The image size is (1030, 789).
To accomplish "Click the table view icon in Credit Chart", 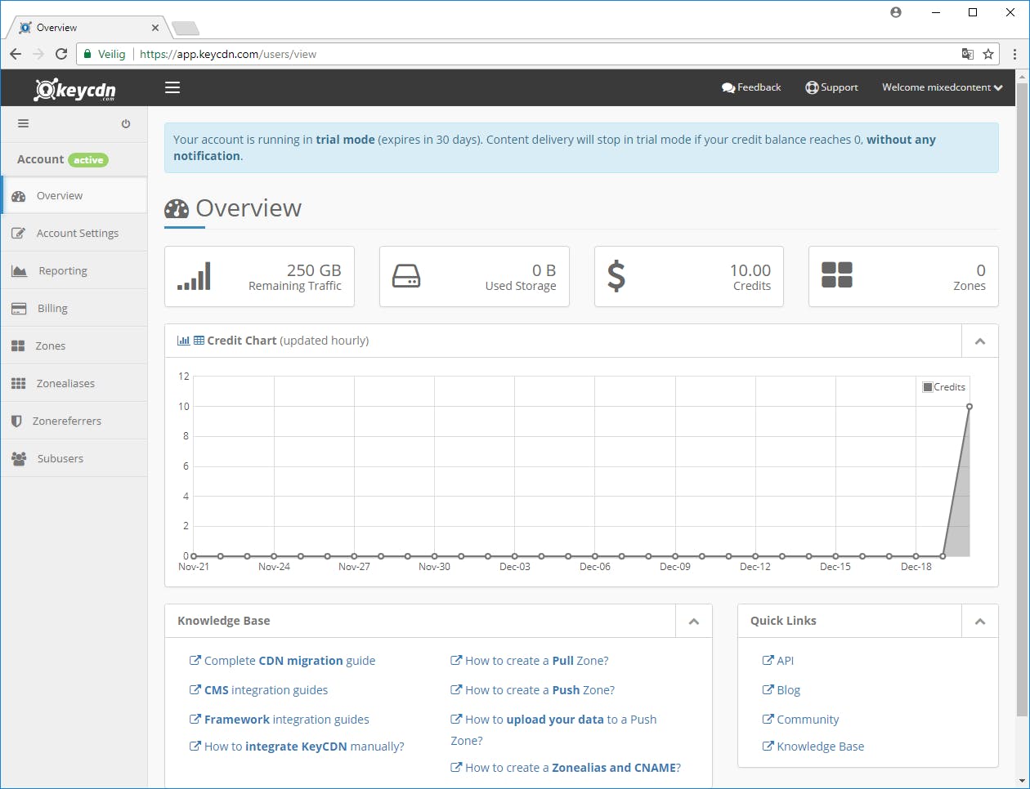I will coord(199,341).
